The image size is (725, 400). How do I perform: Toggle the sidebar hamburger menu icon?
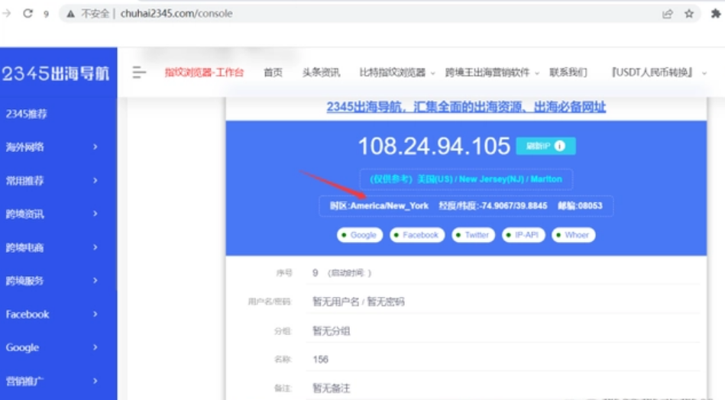pos(139,73)
